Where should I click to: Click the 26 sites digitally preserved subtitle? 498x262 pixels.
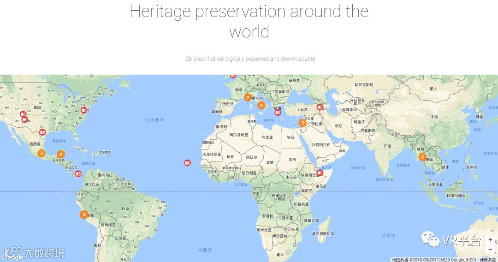click(250, 59)
